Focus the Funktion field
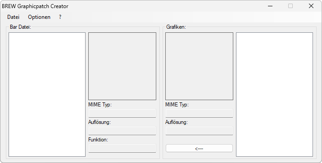This screenshot has height=163, width=322. (122, 148)
